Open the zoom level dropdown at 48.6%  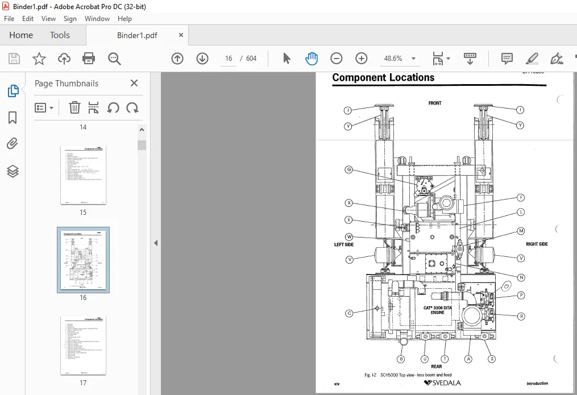pyautogui.click(x=414, y=59)
